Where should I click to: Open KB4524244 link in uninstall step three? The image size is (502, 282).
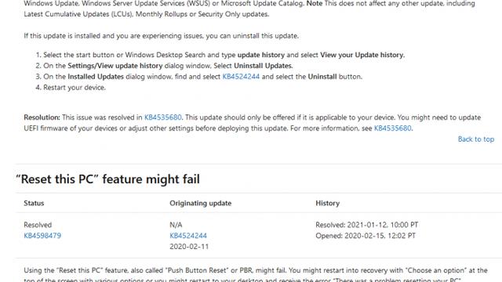pos(241,77)
